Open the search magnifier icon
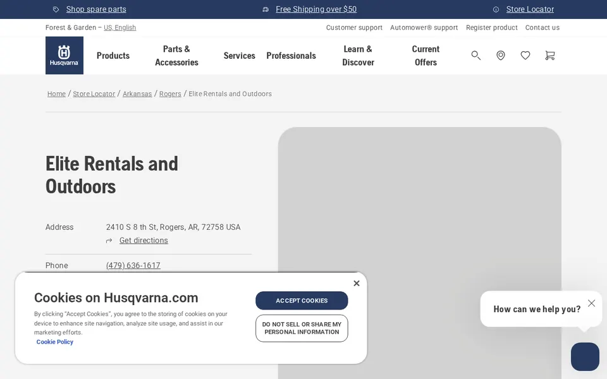 [x=475, y=56]
